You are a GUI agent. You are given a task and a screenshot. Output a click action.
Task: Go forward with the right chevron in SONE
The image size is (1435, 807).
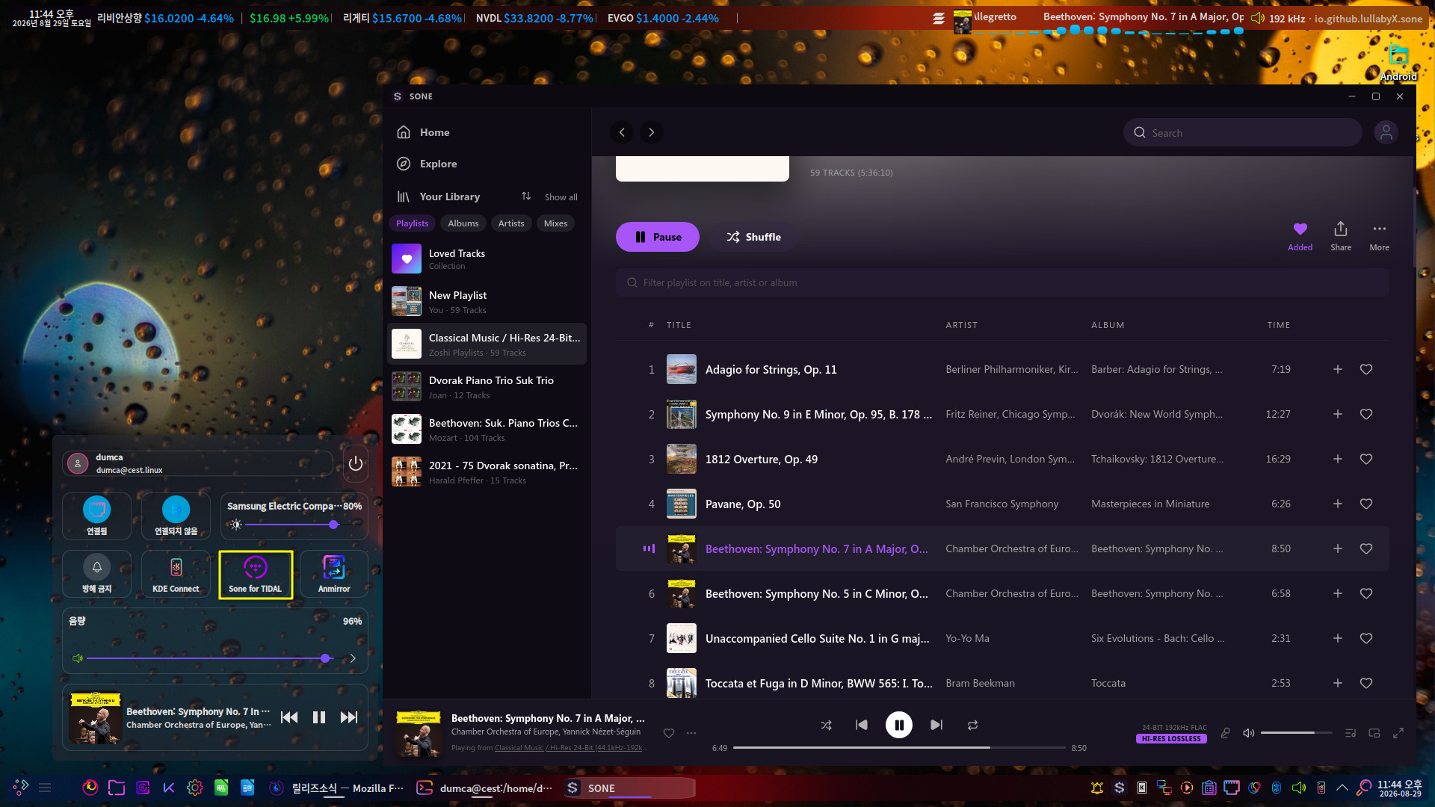[652, 132]
